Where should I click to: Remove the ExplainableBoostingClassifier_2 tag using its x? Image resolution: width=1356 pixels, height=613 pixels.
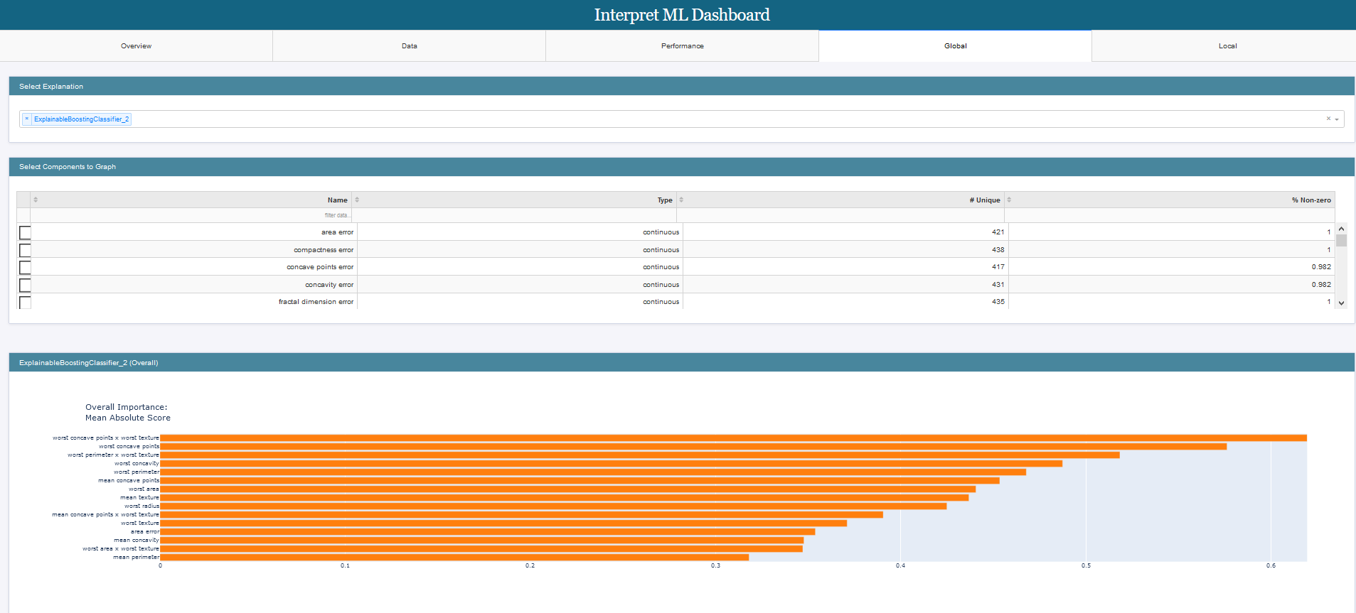(x=27, y=119)
